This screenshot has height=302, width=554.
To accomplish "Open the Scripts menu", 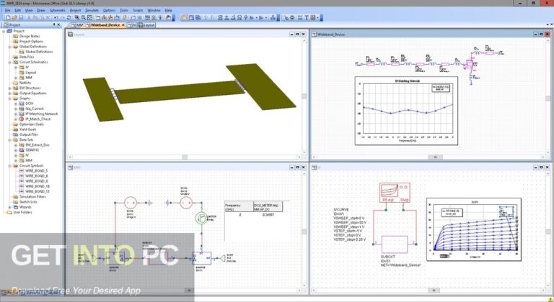I will (138, 10).
